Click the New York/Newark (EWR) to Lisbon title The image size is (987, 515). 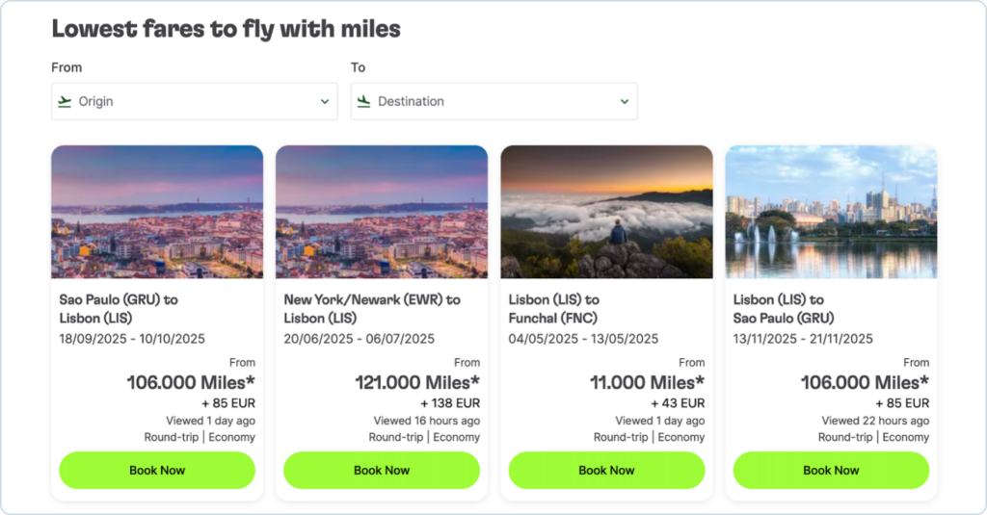coord(372,309)
